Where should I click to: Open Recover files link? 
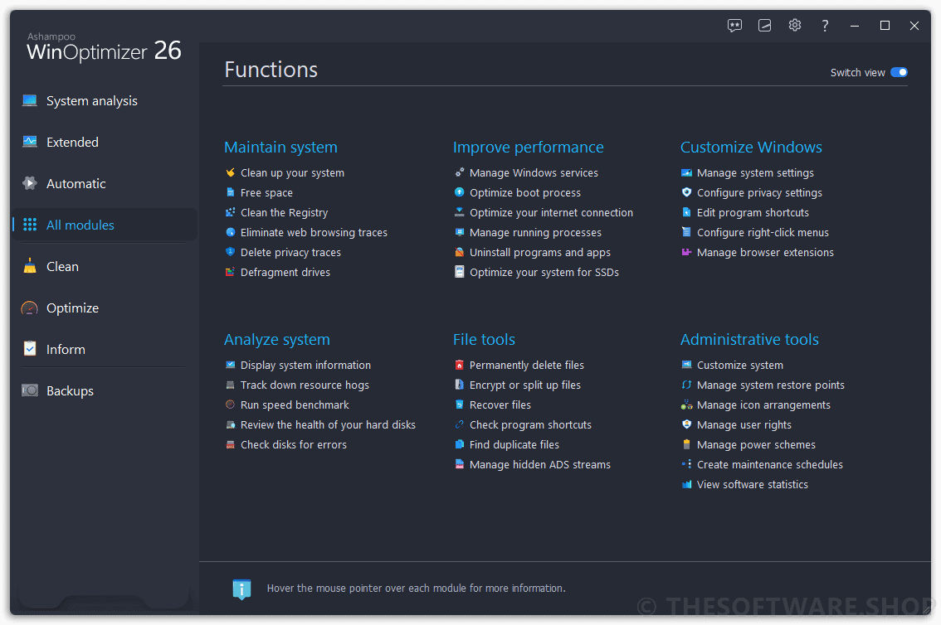pos(500,405)
